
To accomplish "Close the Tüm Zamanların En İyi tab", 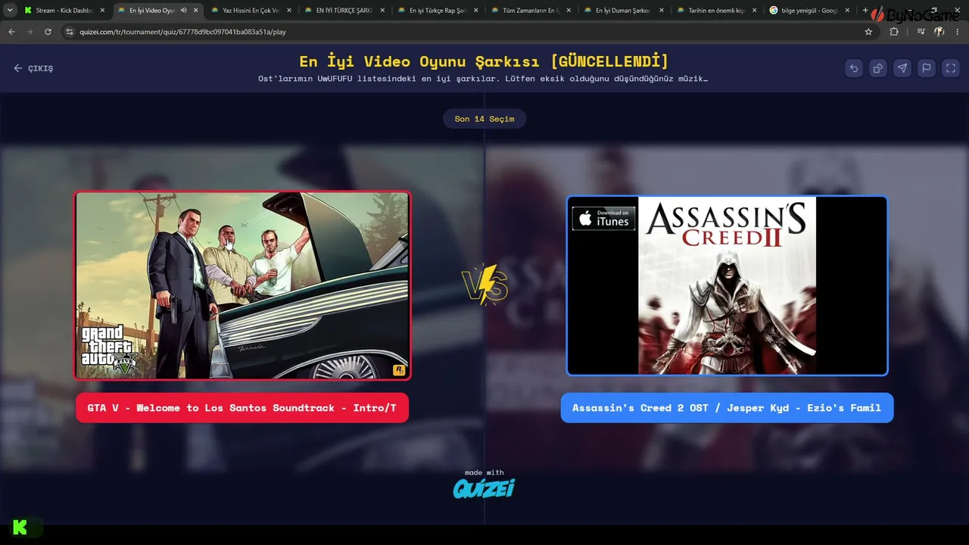I will click(569, 11).
